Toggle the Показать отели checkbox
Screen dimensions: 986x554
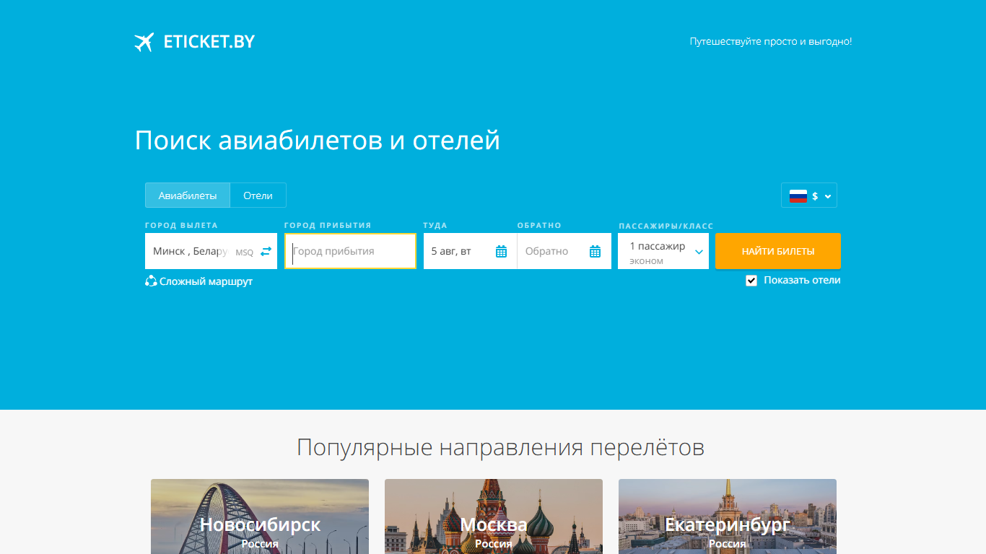tap(751, 281)
